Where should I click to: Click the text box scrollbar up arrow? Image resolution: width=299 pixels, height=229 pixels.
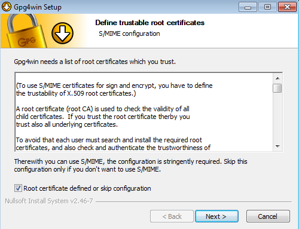277,78
